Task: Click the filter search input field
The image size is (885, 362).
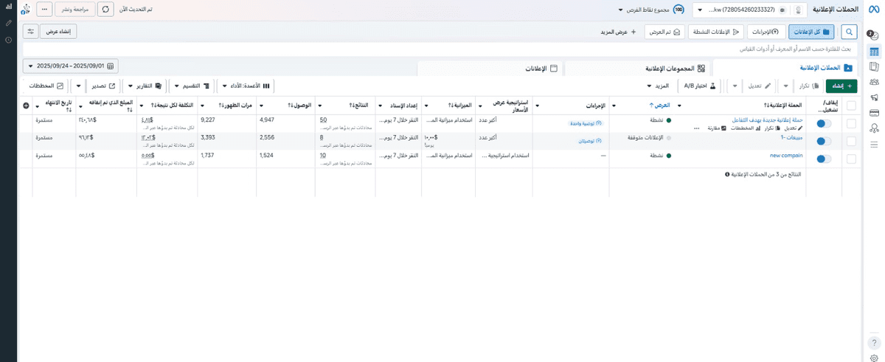Action: [x=442, y=49]
